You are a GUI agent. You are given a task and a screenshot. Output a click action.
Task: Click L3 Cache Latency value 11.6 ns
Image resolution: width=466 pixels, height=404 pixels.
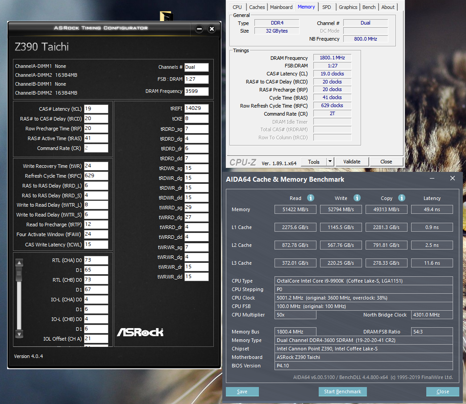pyautogui.click(x=432, y=263)
